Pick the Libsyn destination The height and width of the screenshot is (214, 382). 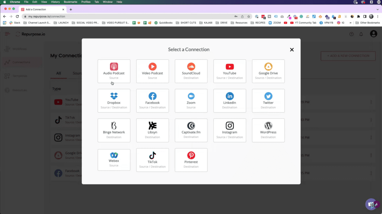click(x=153, y=130)
